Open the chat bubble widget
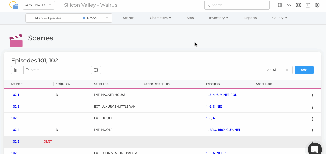The height and width of the screenshot is (154, 326). (x=315, y=149)
